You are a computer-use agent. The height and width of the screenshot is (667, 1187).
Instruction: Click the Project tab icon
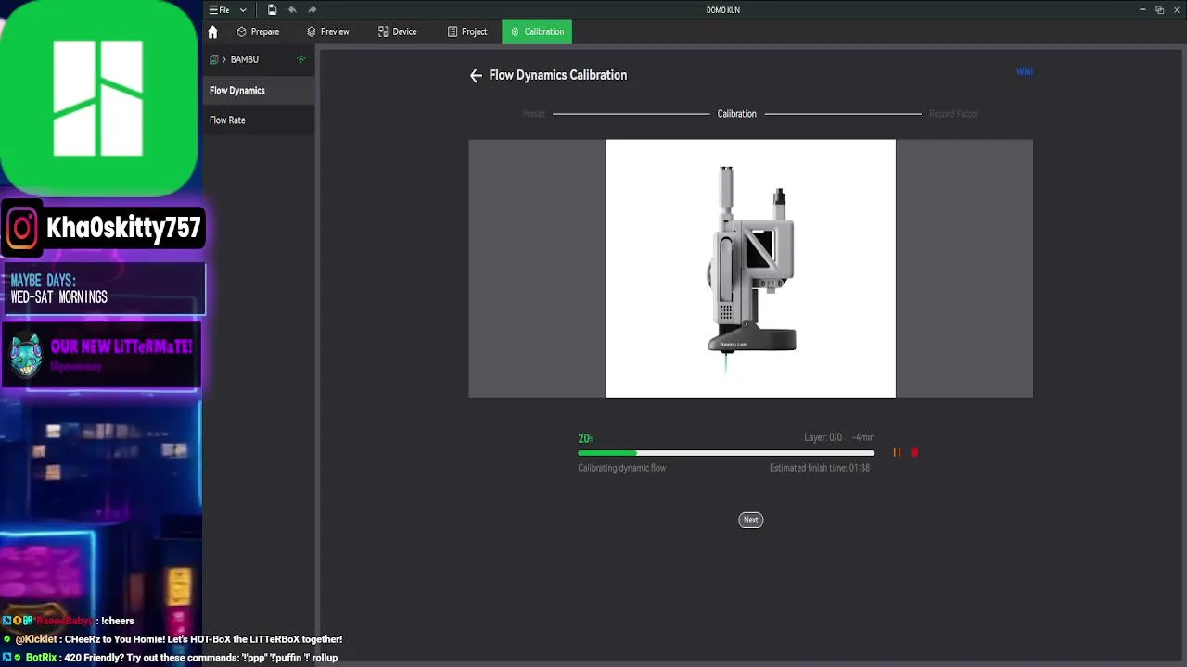coord(453,31)
